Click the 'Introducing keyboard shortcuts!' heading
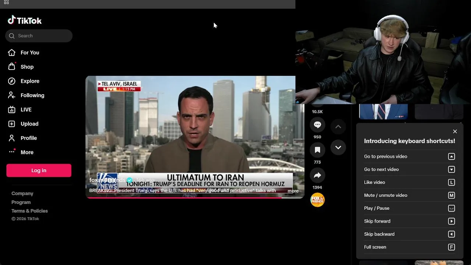Screen dimensions: 471x265 (x=410, y=141)
